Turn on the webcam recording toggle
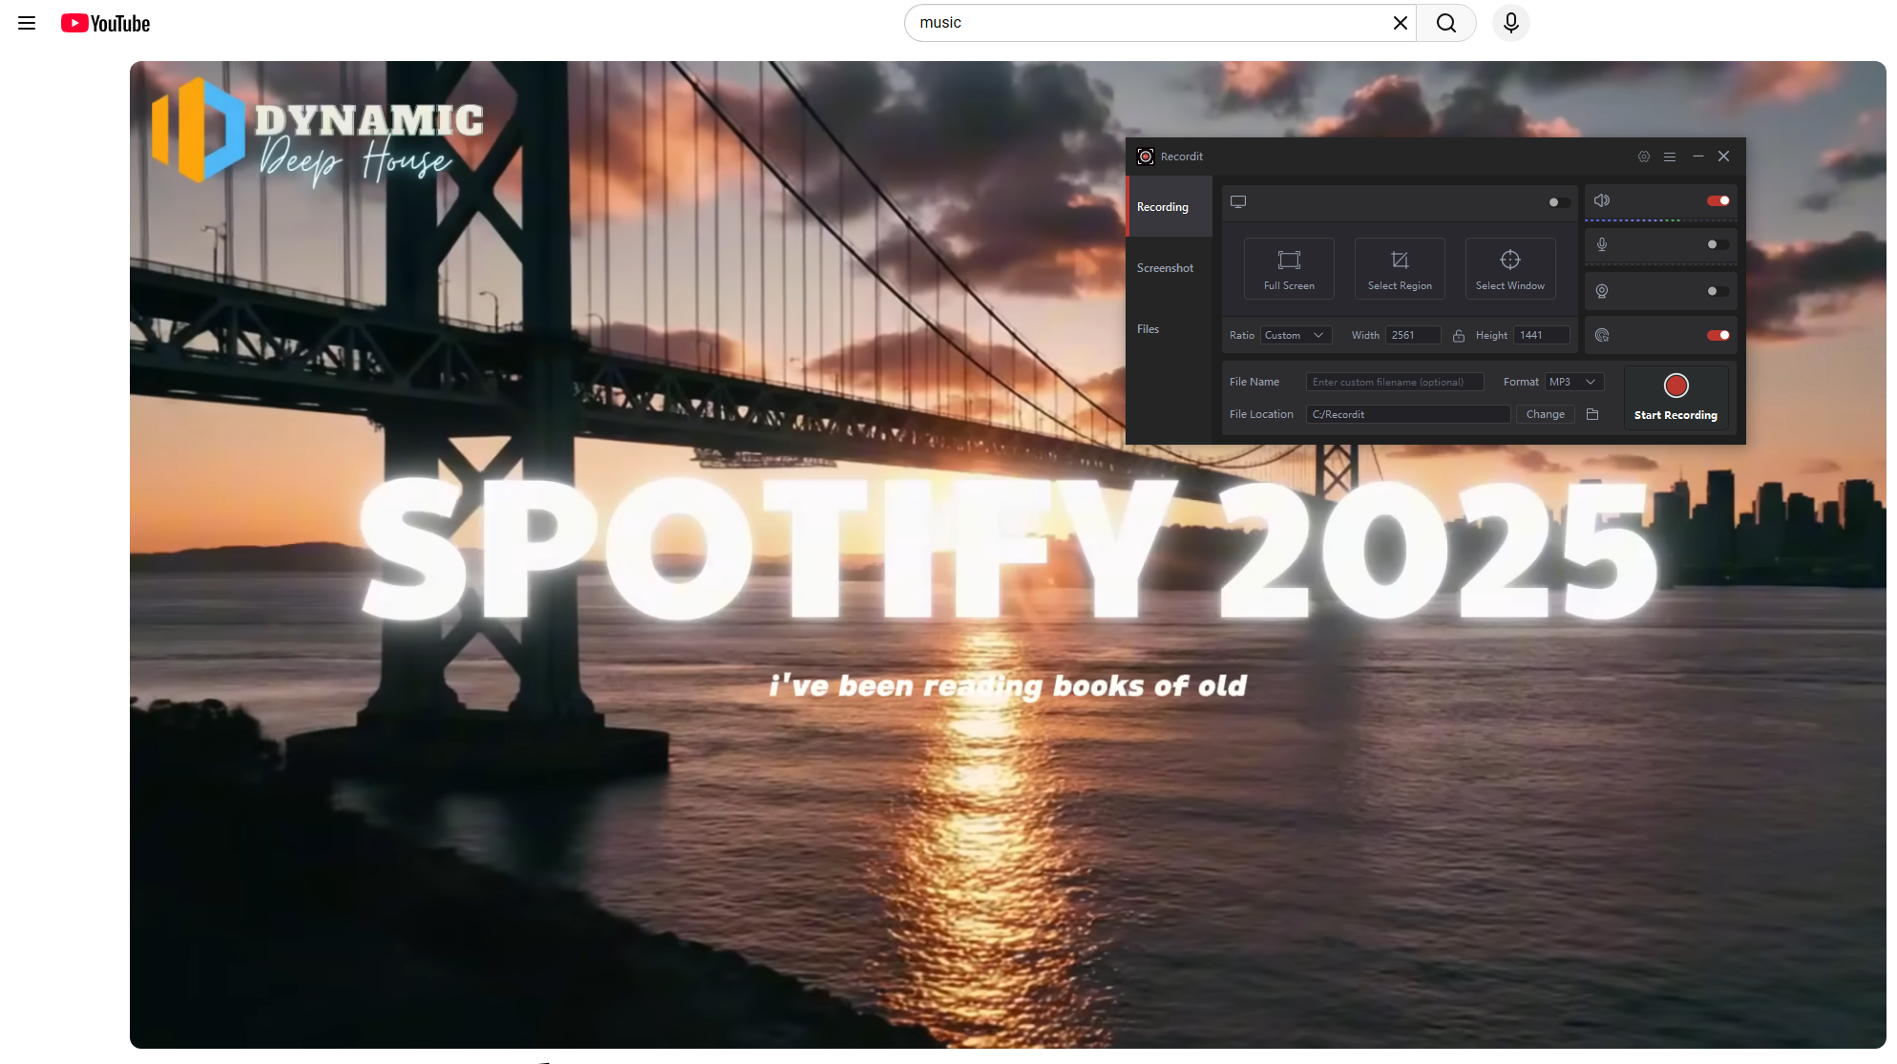Image resolution: width=1897 pixels, height=1064 pixels. tap(1717, 291)
